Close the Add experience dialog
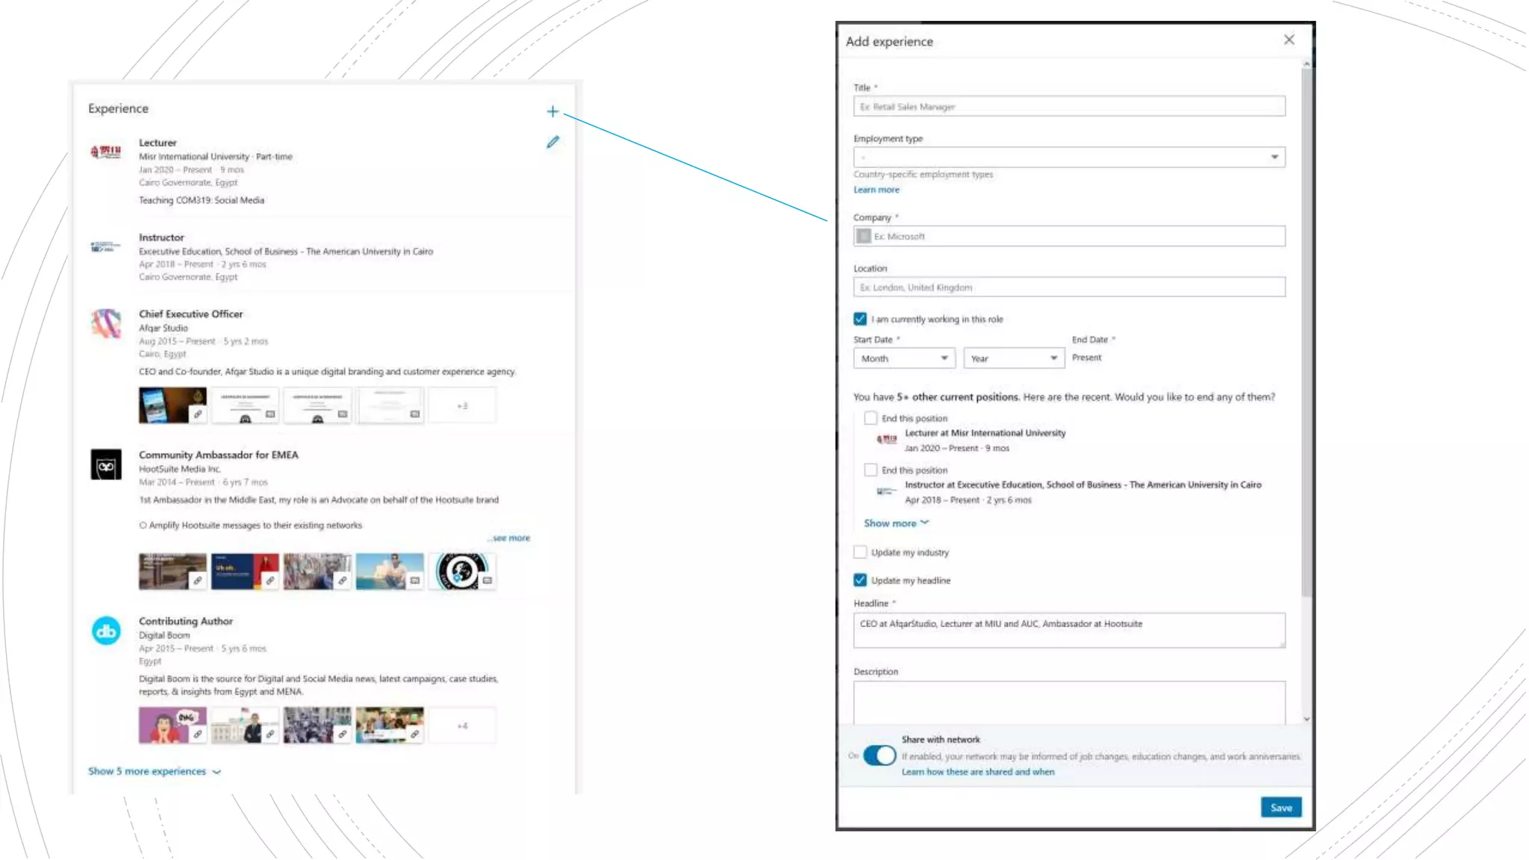 1289,40
